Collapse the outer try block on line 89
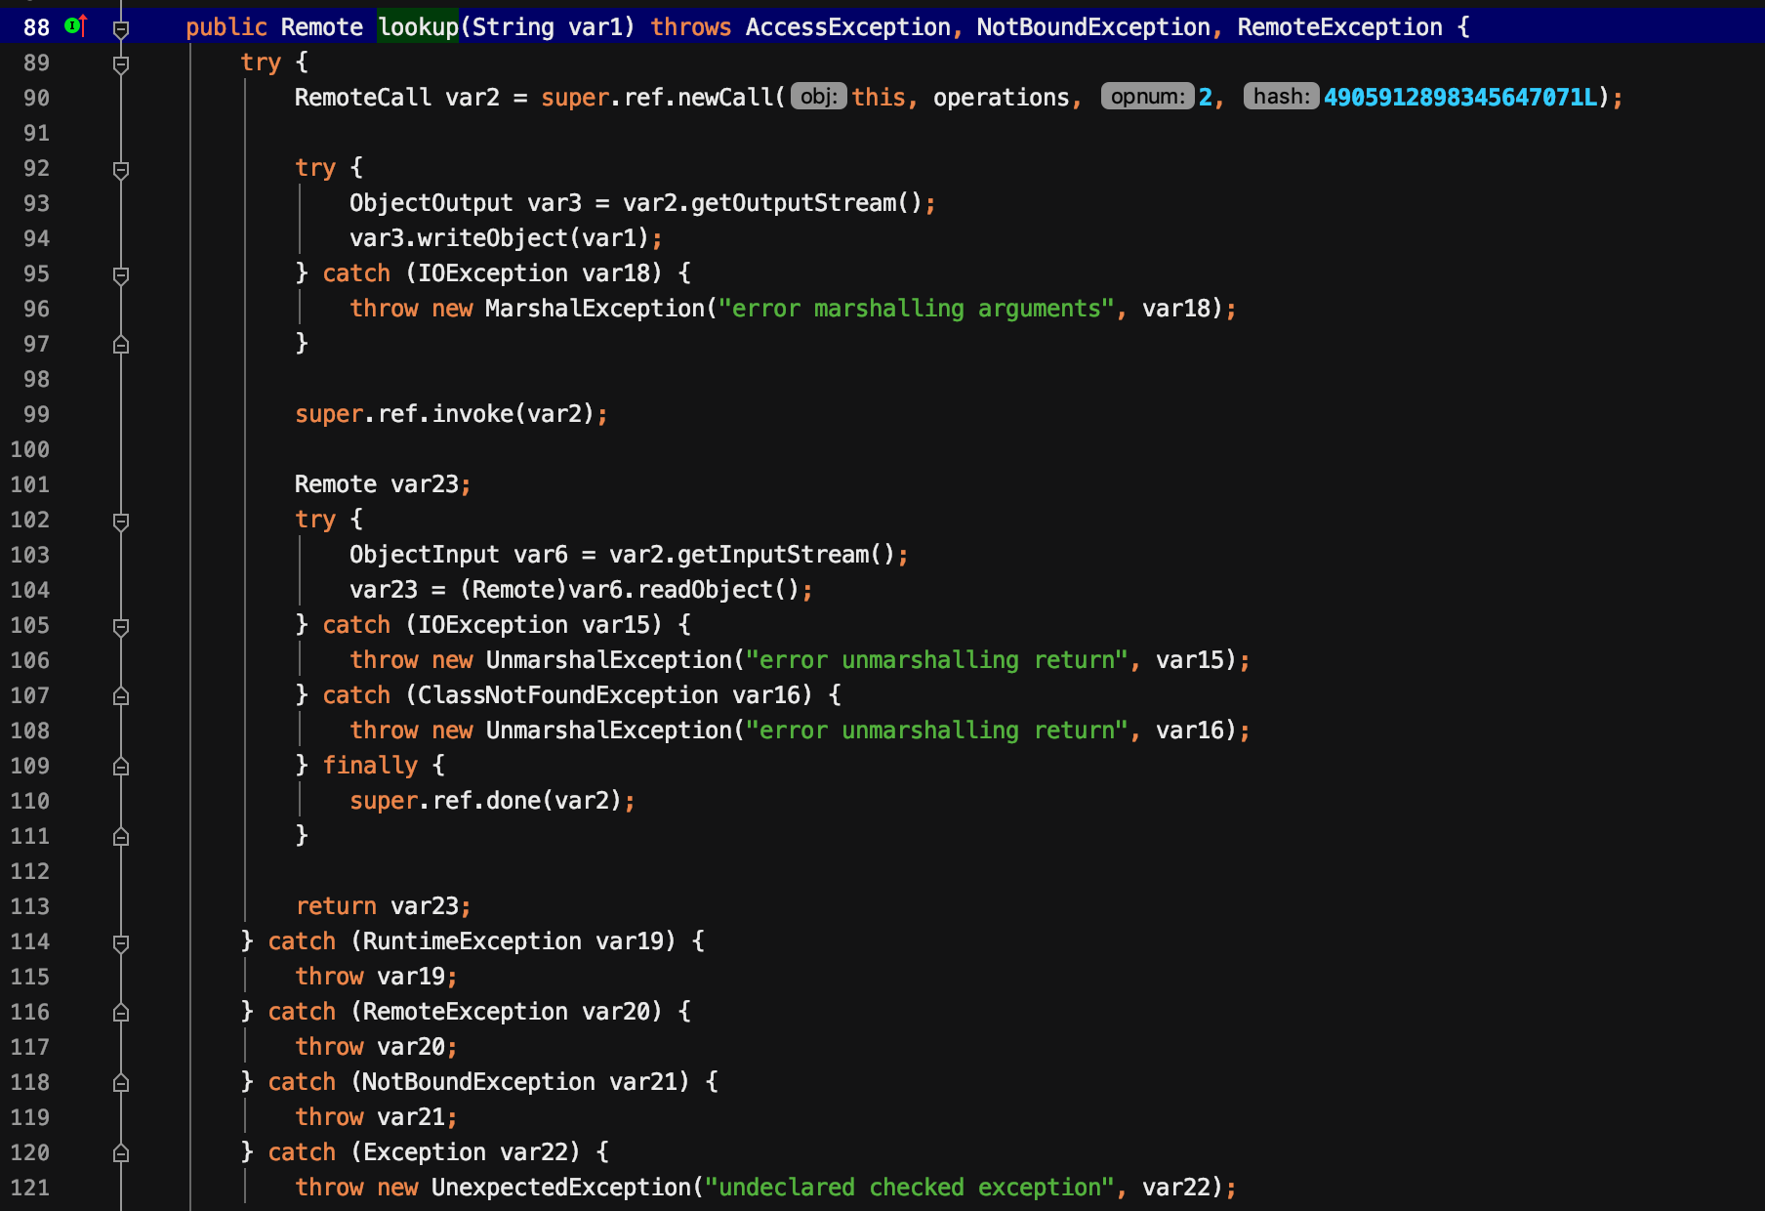The image size is (1765, 1211). coord(121,64)
